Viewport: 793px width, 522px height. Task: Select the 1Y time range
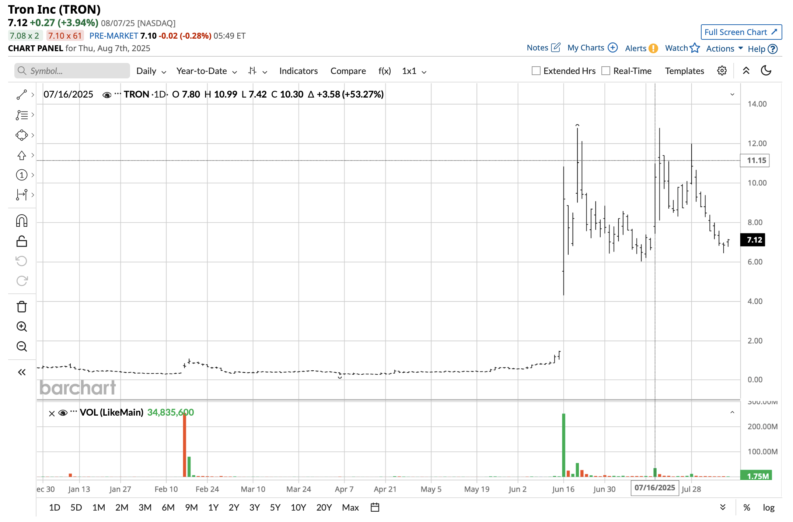click(x=213, y=508)
